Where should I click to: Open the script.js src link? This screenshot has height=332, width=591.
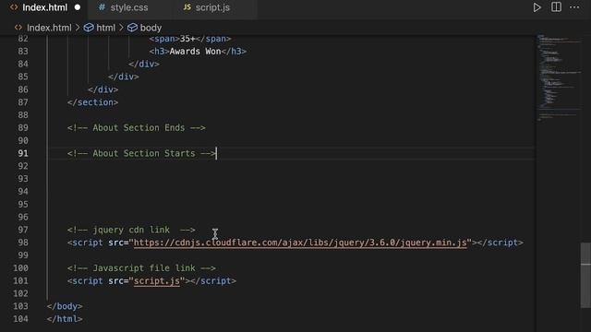click(x=157, y=281)
